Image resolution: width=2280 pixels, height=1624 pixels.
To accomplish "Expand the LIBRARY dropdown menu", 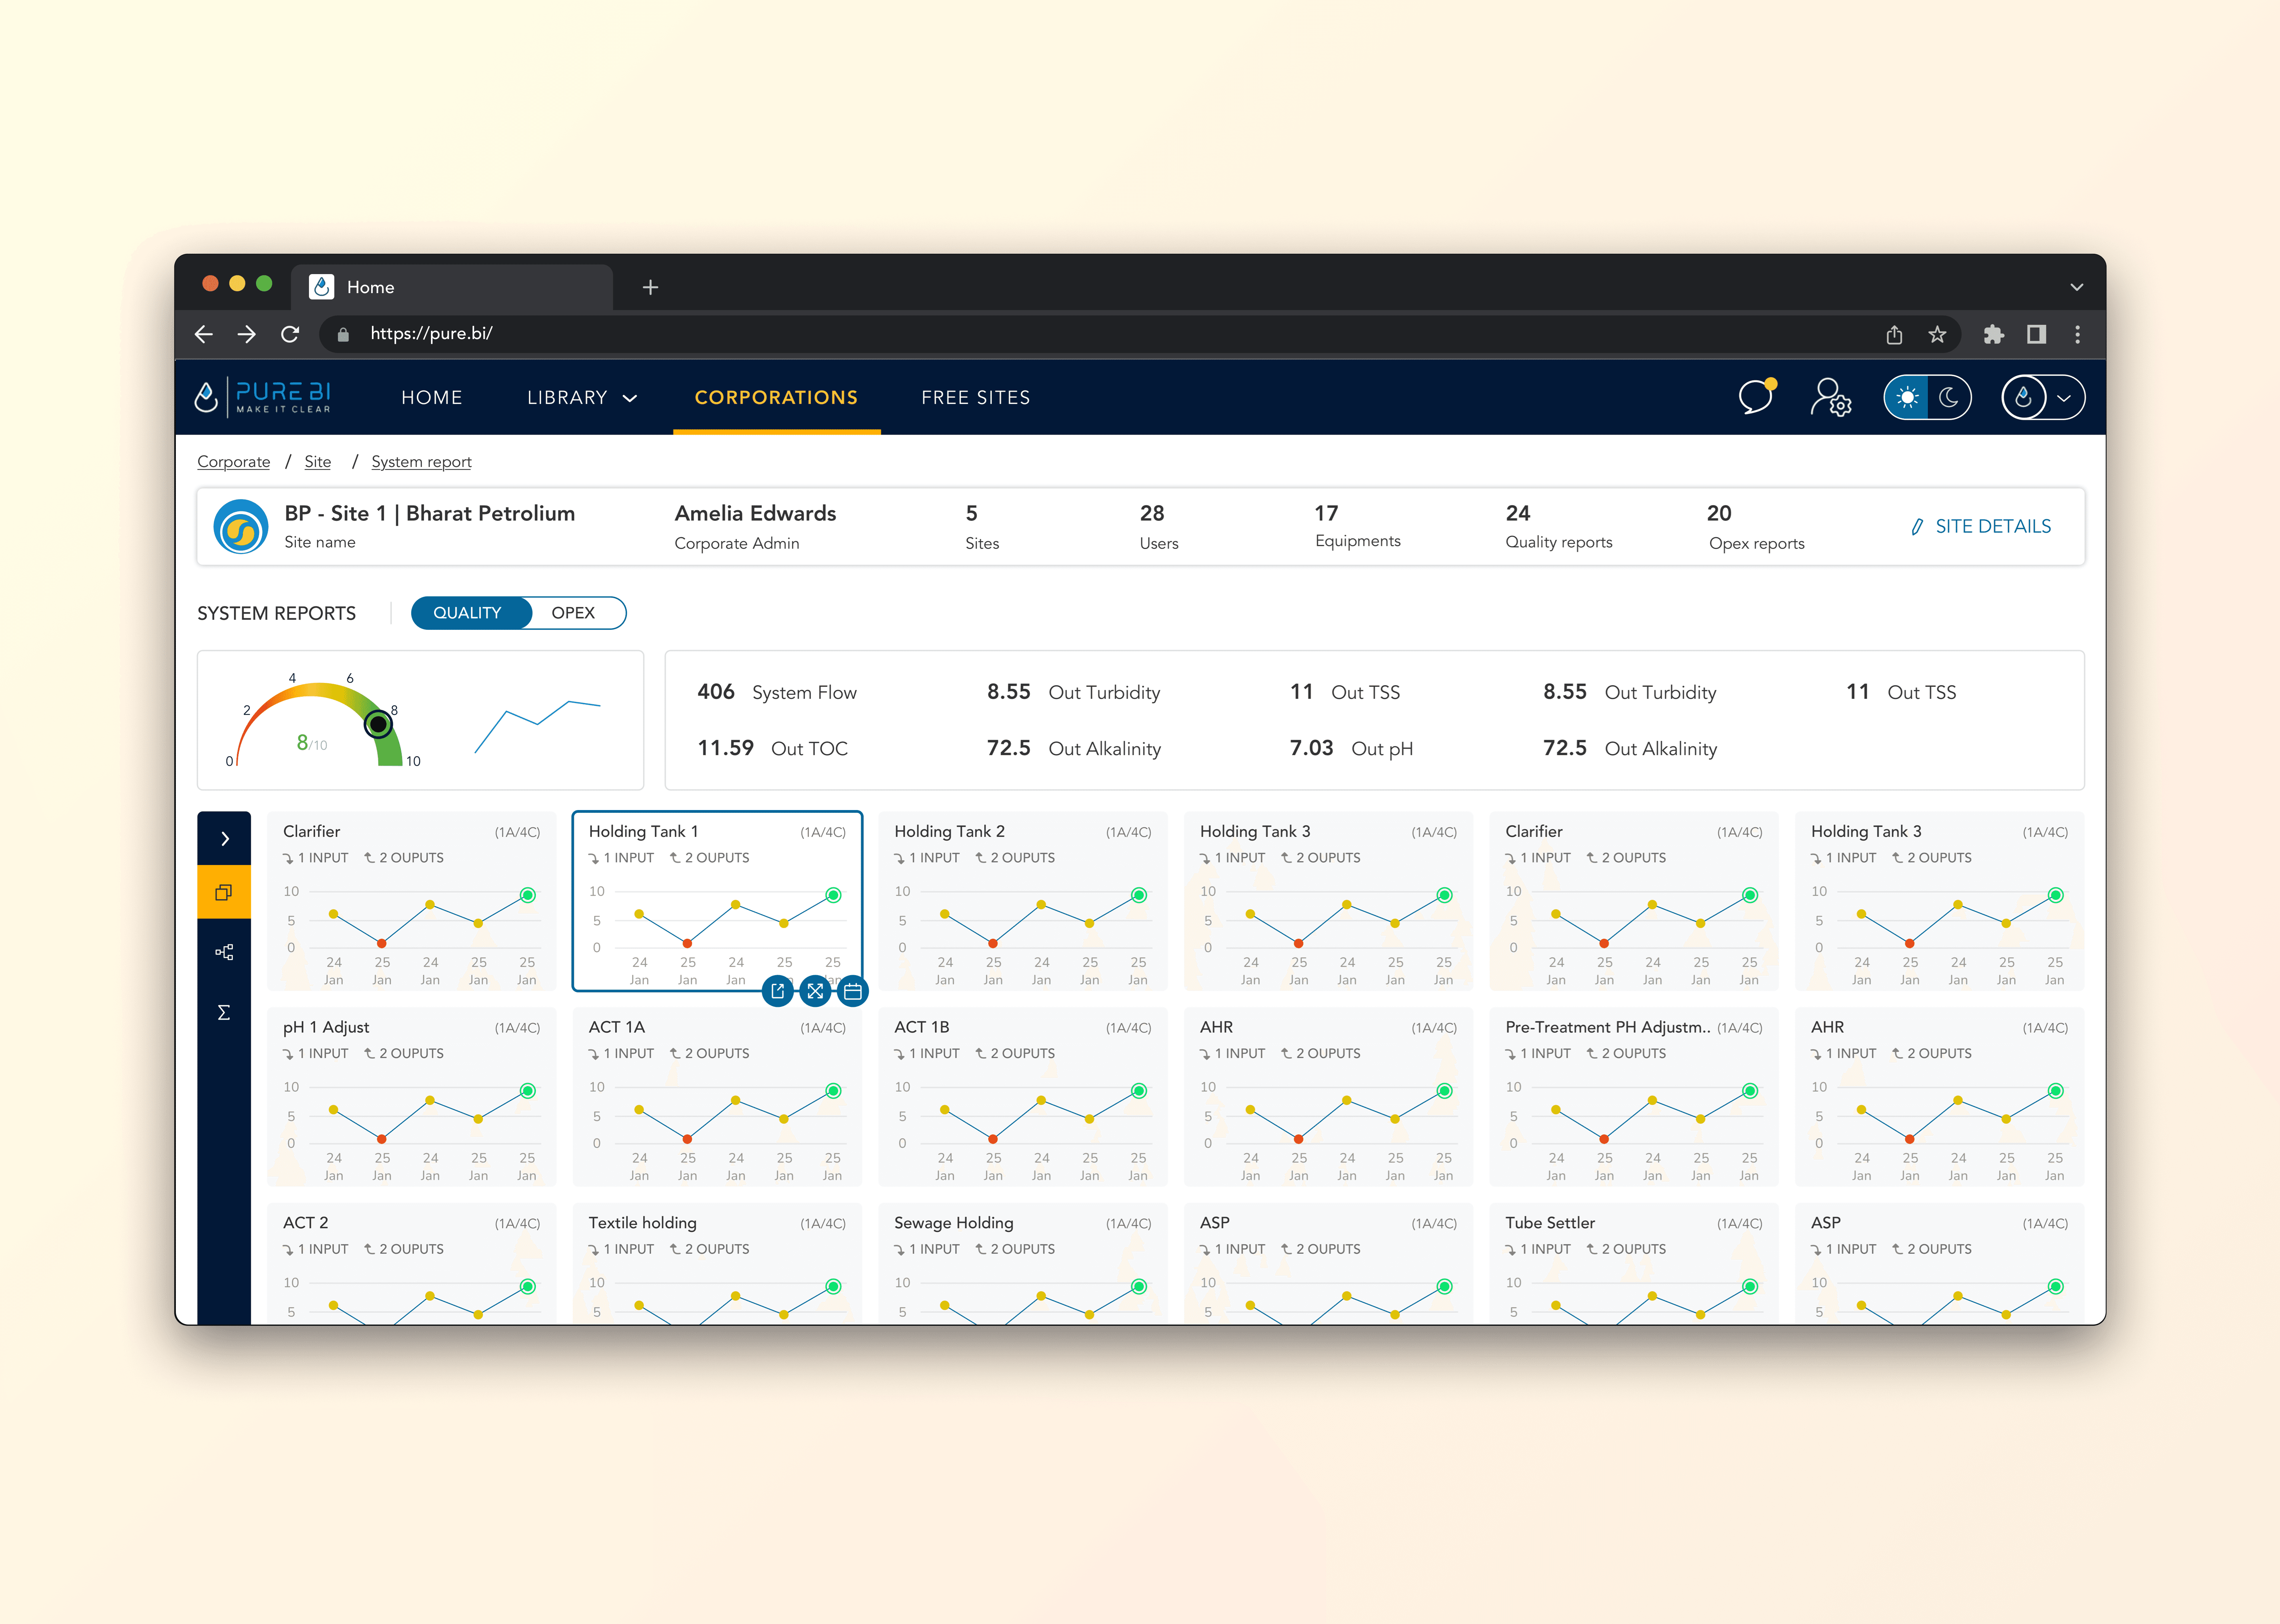I will (x=582, y=397).
